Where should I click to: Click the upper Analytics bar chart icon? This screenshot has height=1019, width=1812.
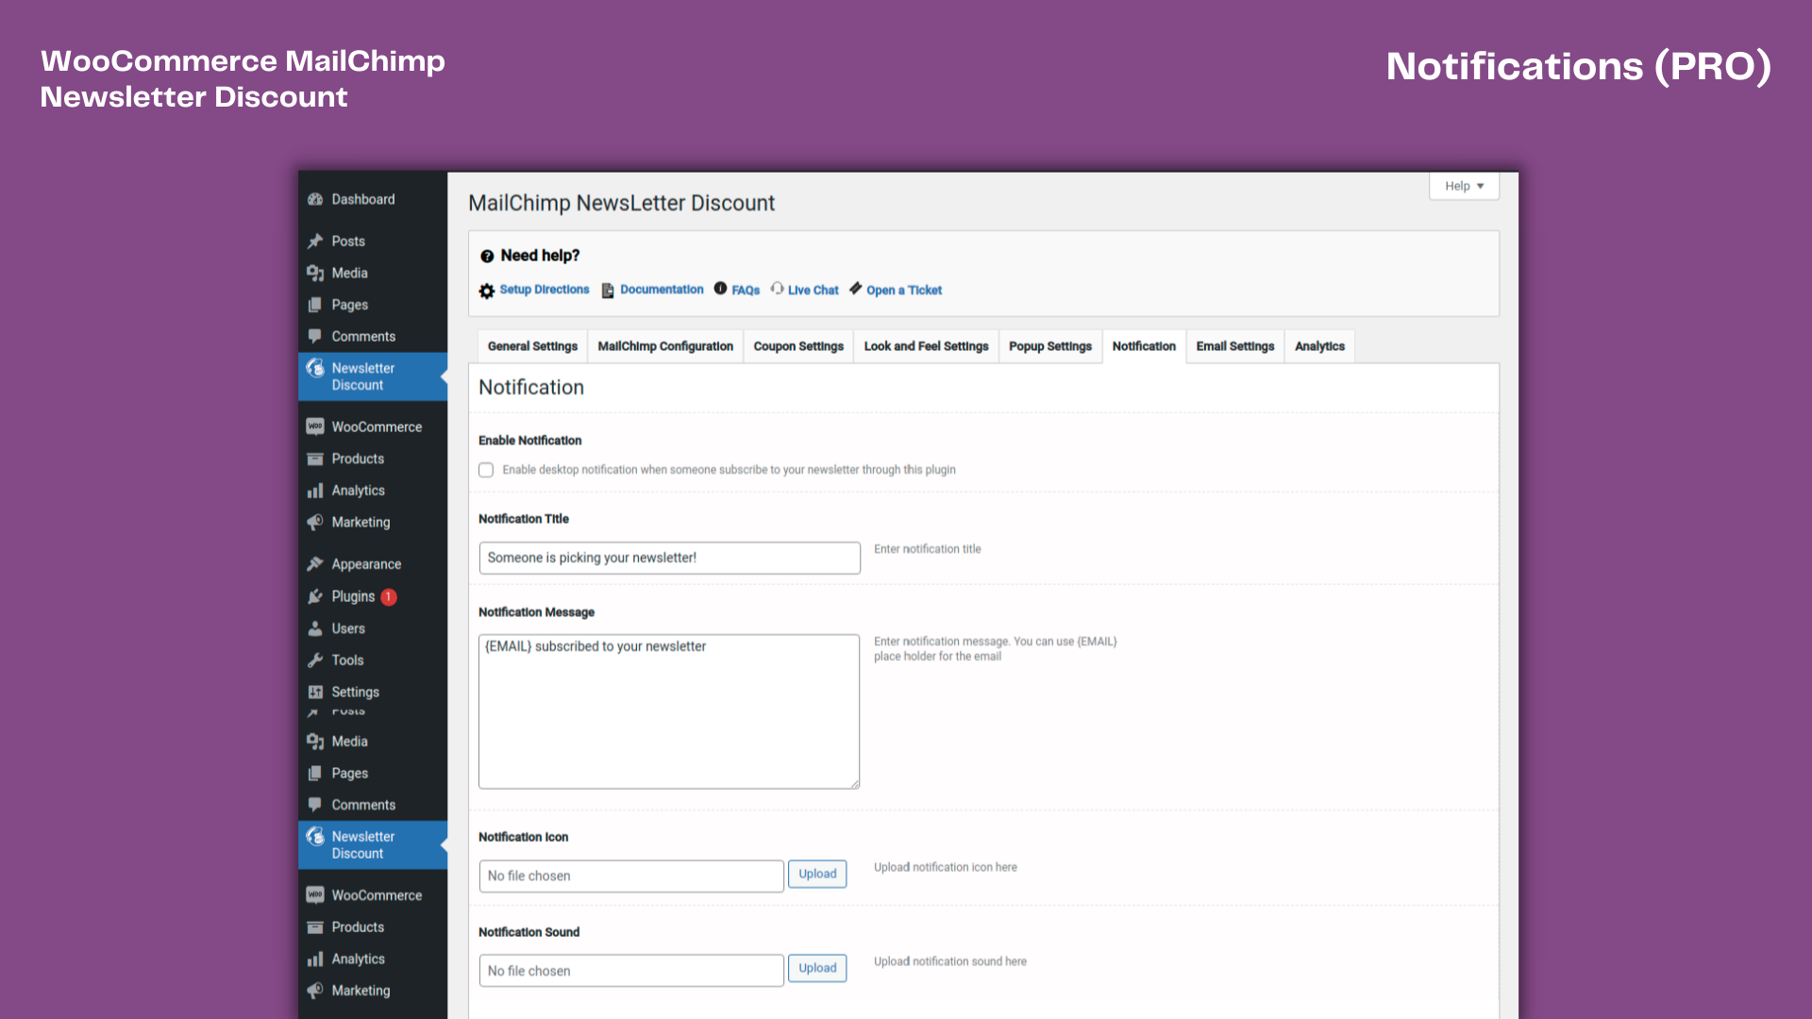tap(315, 491)
